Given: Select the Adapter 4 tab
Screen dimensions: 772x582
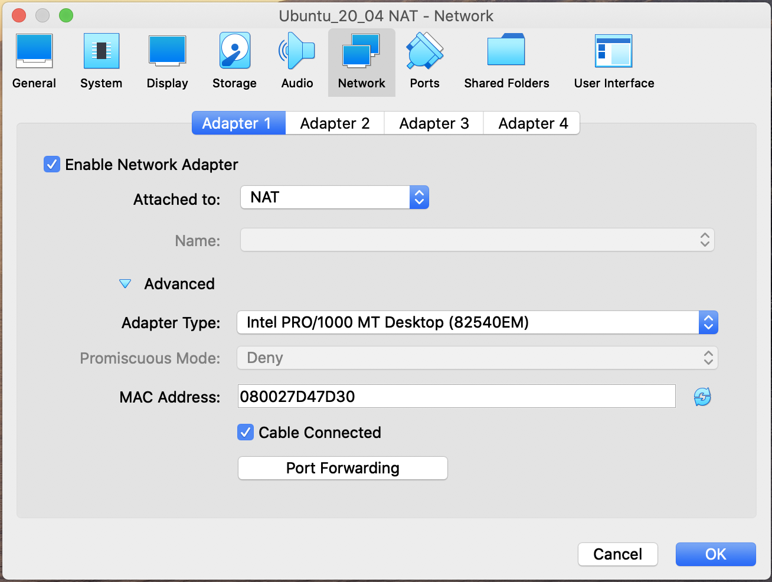Looking at the screenshot, I should pyautogui.click(x=532, y=123).
